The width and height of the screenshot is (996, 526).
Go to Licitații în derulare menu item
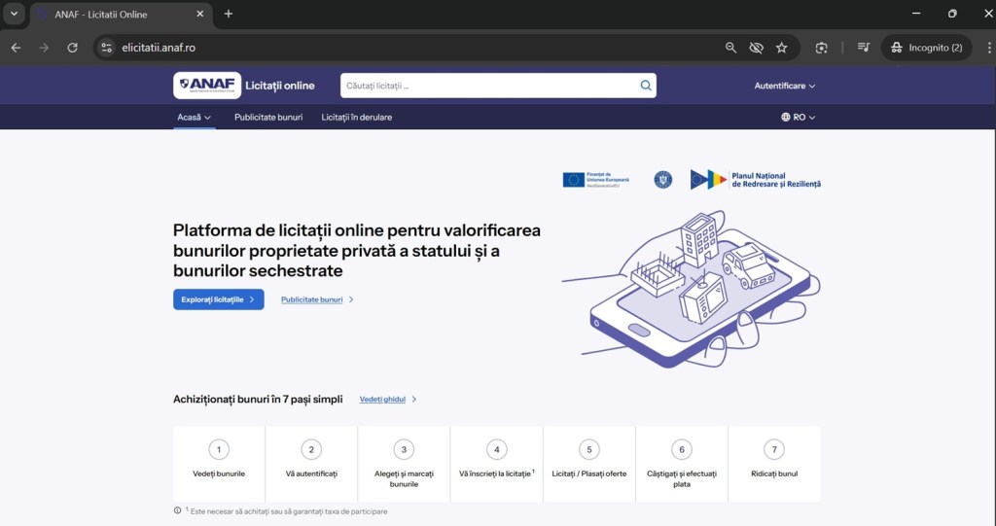357,117
